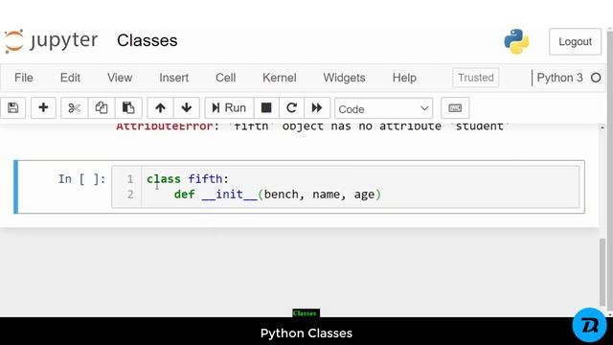Click the notebook vertical scrollbar
This screenshot has height=345, width=613.
point(602,272)
